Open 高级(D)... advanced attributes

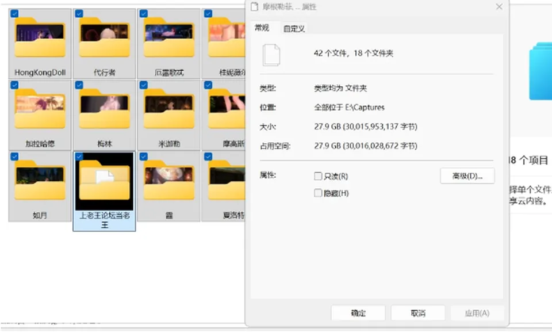tap(467, 176)
